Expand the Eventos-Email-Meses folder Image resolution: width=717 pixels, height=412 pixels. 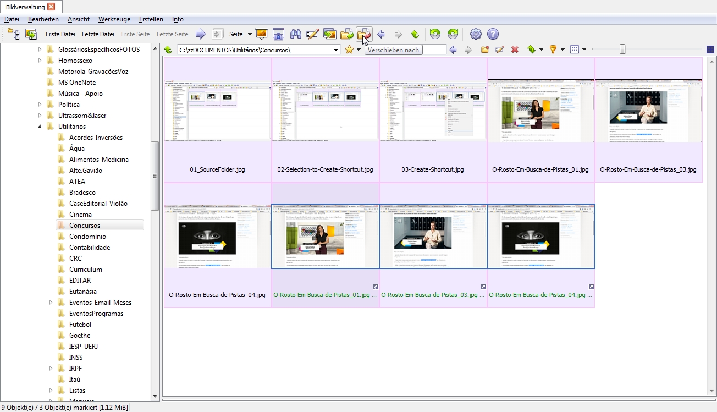(51, 303)
